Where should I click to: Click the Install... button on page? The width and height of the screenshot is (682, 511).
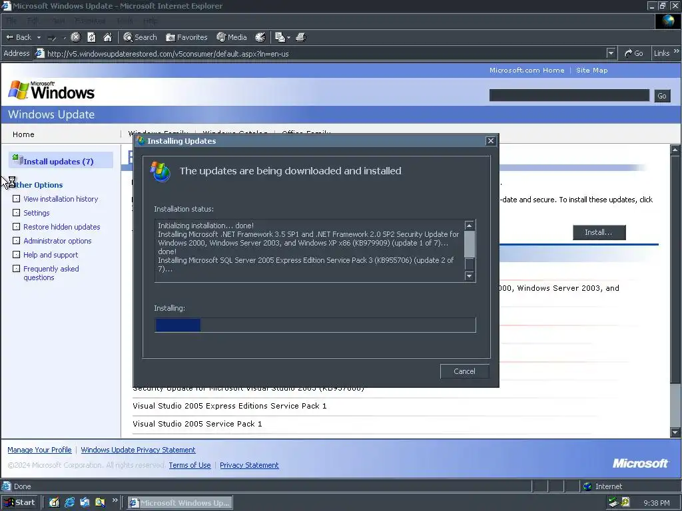[599, 232]
